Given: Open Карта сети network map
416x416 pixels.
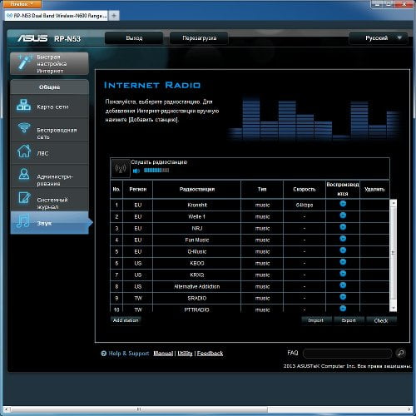Looking at the screenshot, I should (x=49, y=106).
